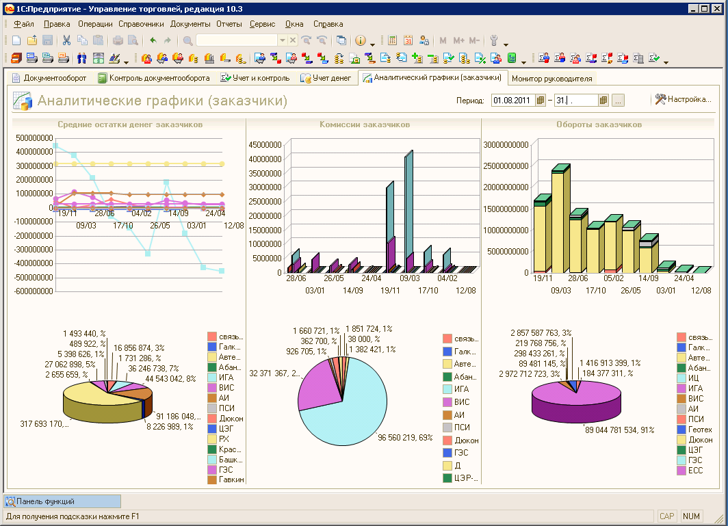Viewport: 728px width, 526px height.
Task: Click the open folder icon
Action: (32, 40)
